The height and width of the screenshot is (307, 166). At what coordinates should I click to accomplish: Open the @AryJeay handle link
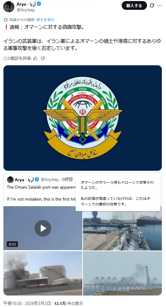(26, 9)
